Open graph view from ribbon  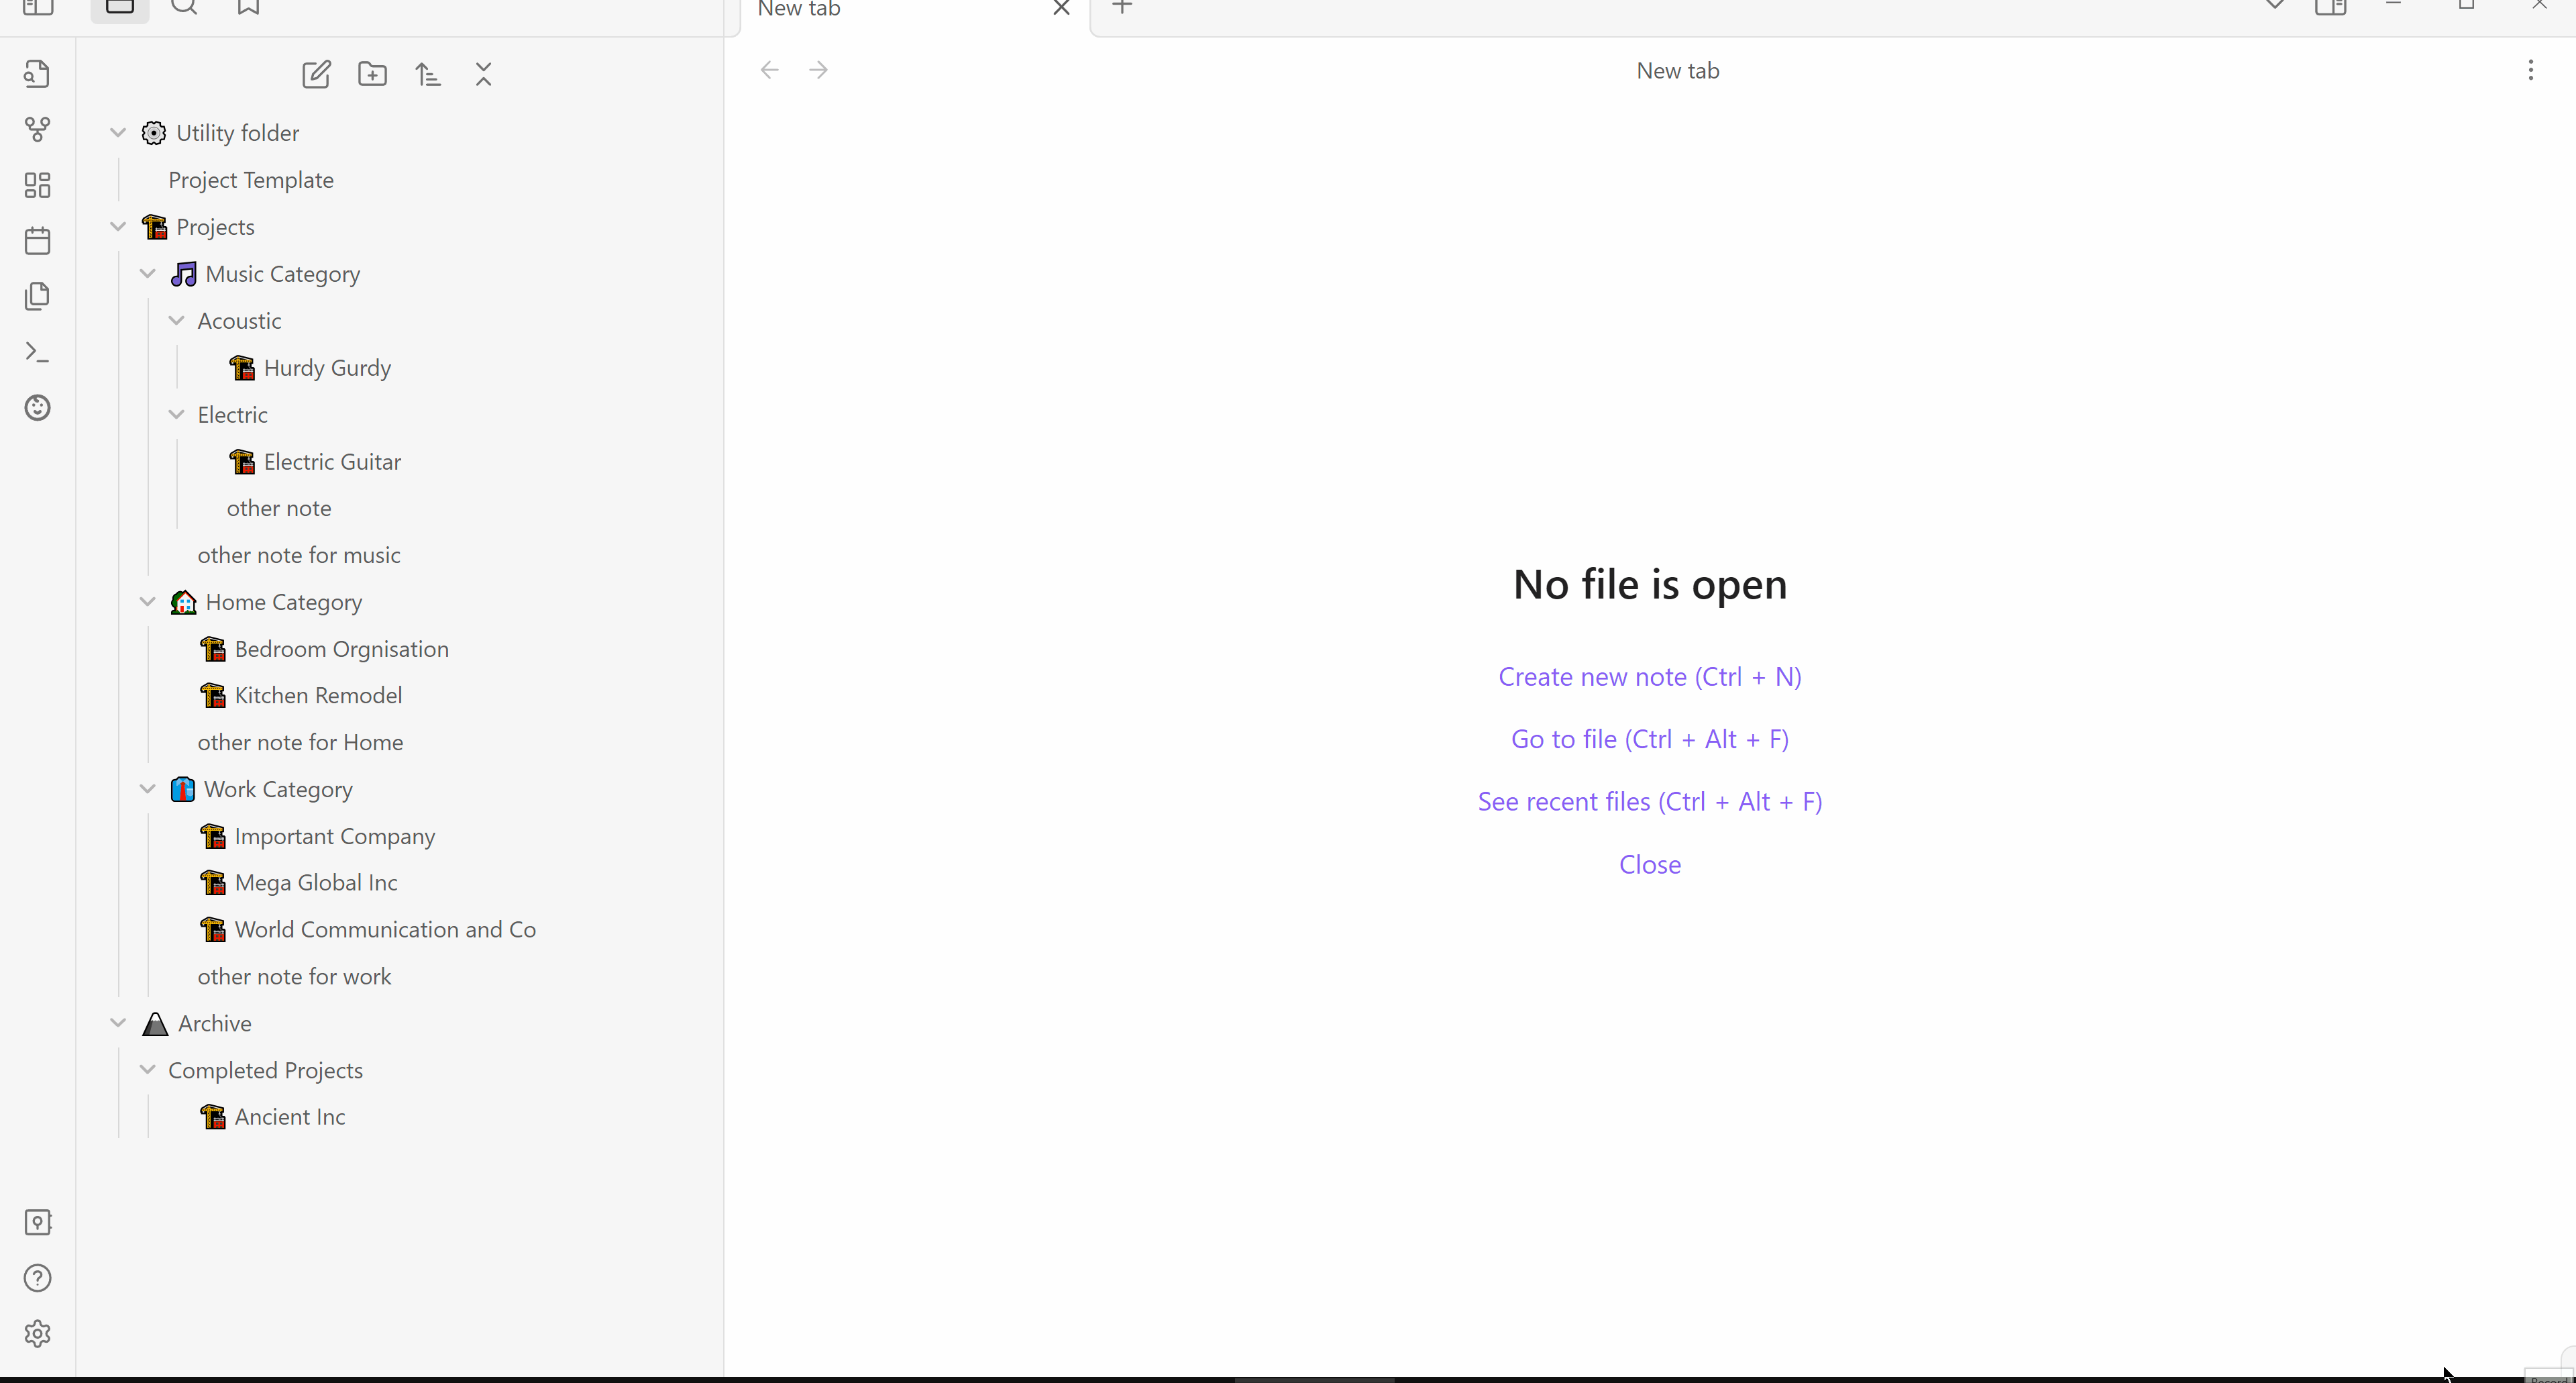[x=37, y=129]
